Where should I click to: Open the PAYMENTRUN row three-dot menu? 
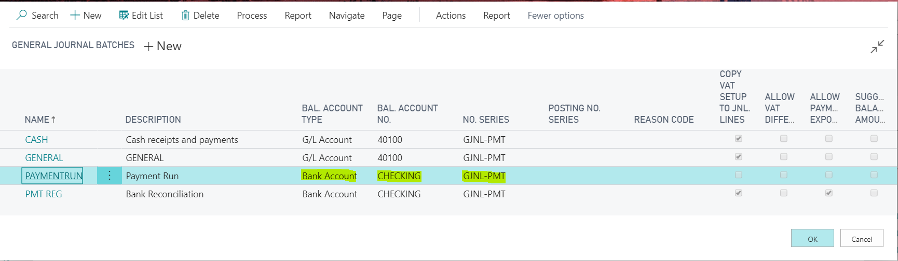[x=110, y=176]
